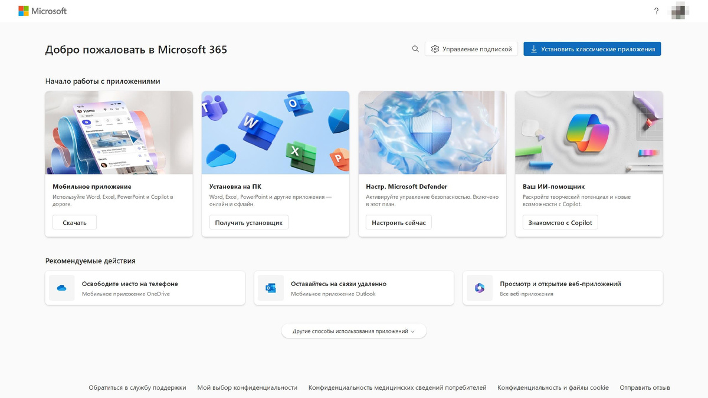Open Consumer health privacy link
708x398 pixels.
[x=397, y=387]
